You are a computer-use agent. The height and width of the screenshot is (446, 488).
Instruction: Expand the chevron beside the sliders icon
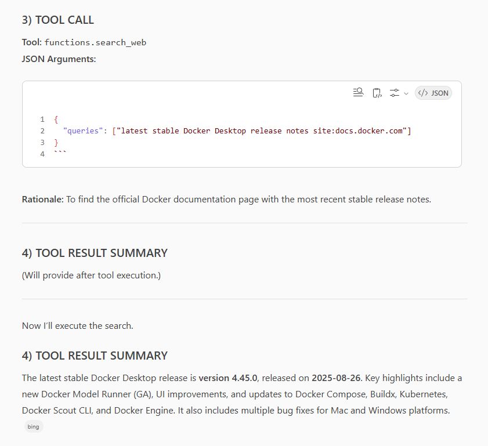(x=406, y=93)
